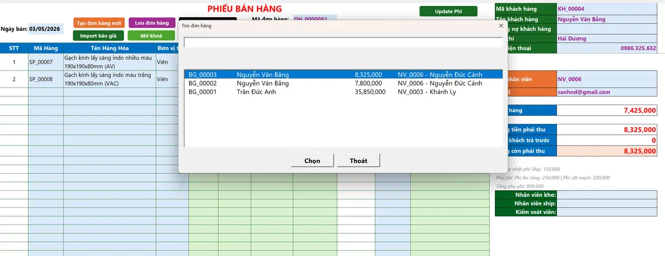Click the STT column header
The width and height of the screenshot is (665, 256).
click(x=14, y=48)
